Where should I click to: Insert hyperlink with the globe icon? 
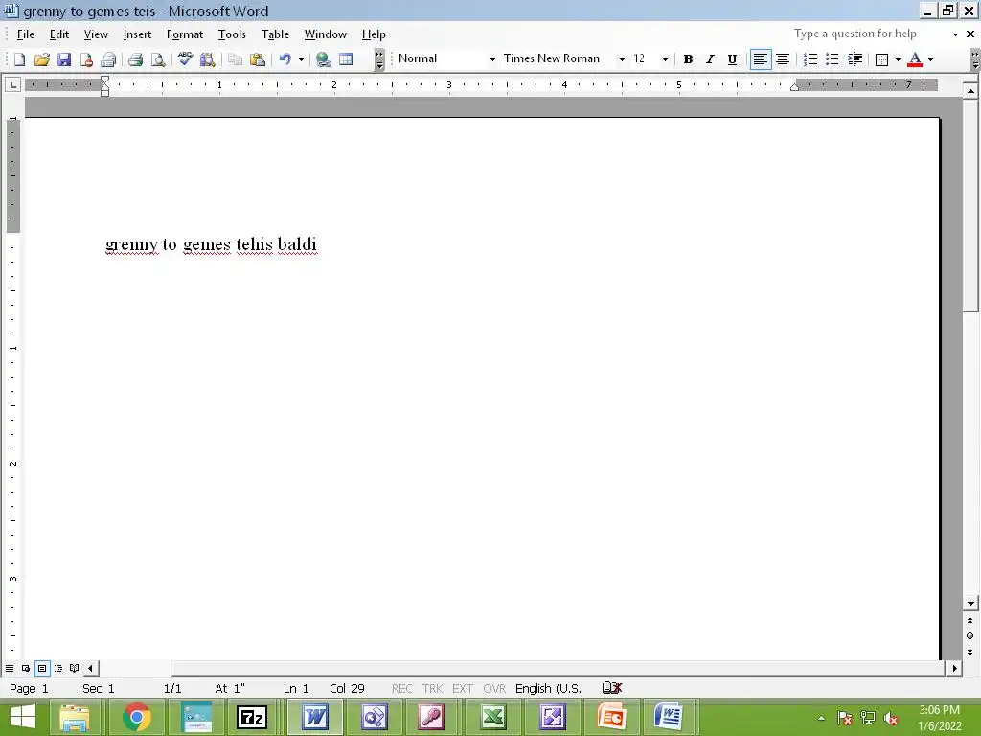click(x=324, y=59)
